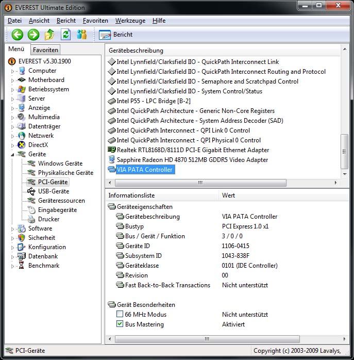
Task: Go up one level with folder arrow icon
Action: coord(49,35)
